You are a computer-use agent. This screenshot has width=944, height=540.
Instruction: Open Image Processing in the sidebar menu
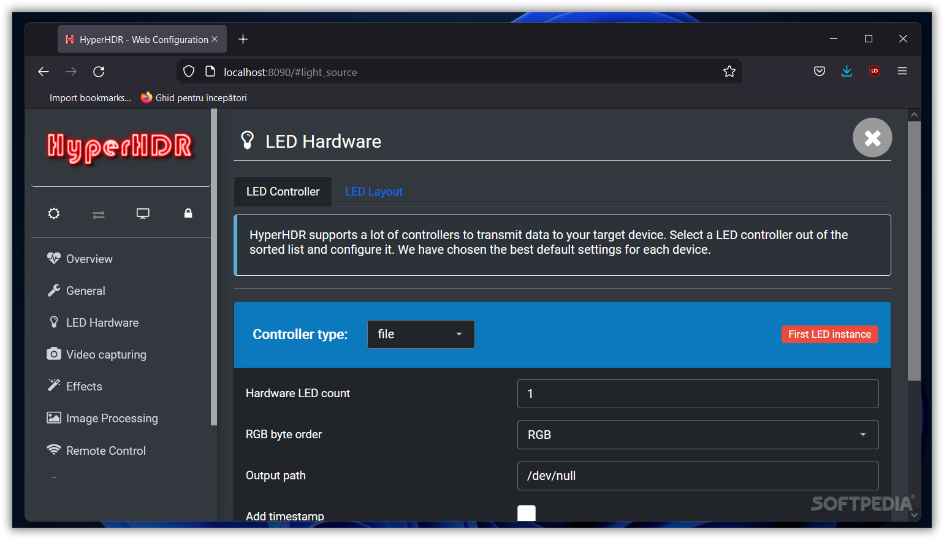(112, 418)
